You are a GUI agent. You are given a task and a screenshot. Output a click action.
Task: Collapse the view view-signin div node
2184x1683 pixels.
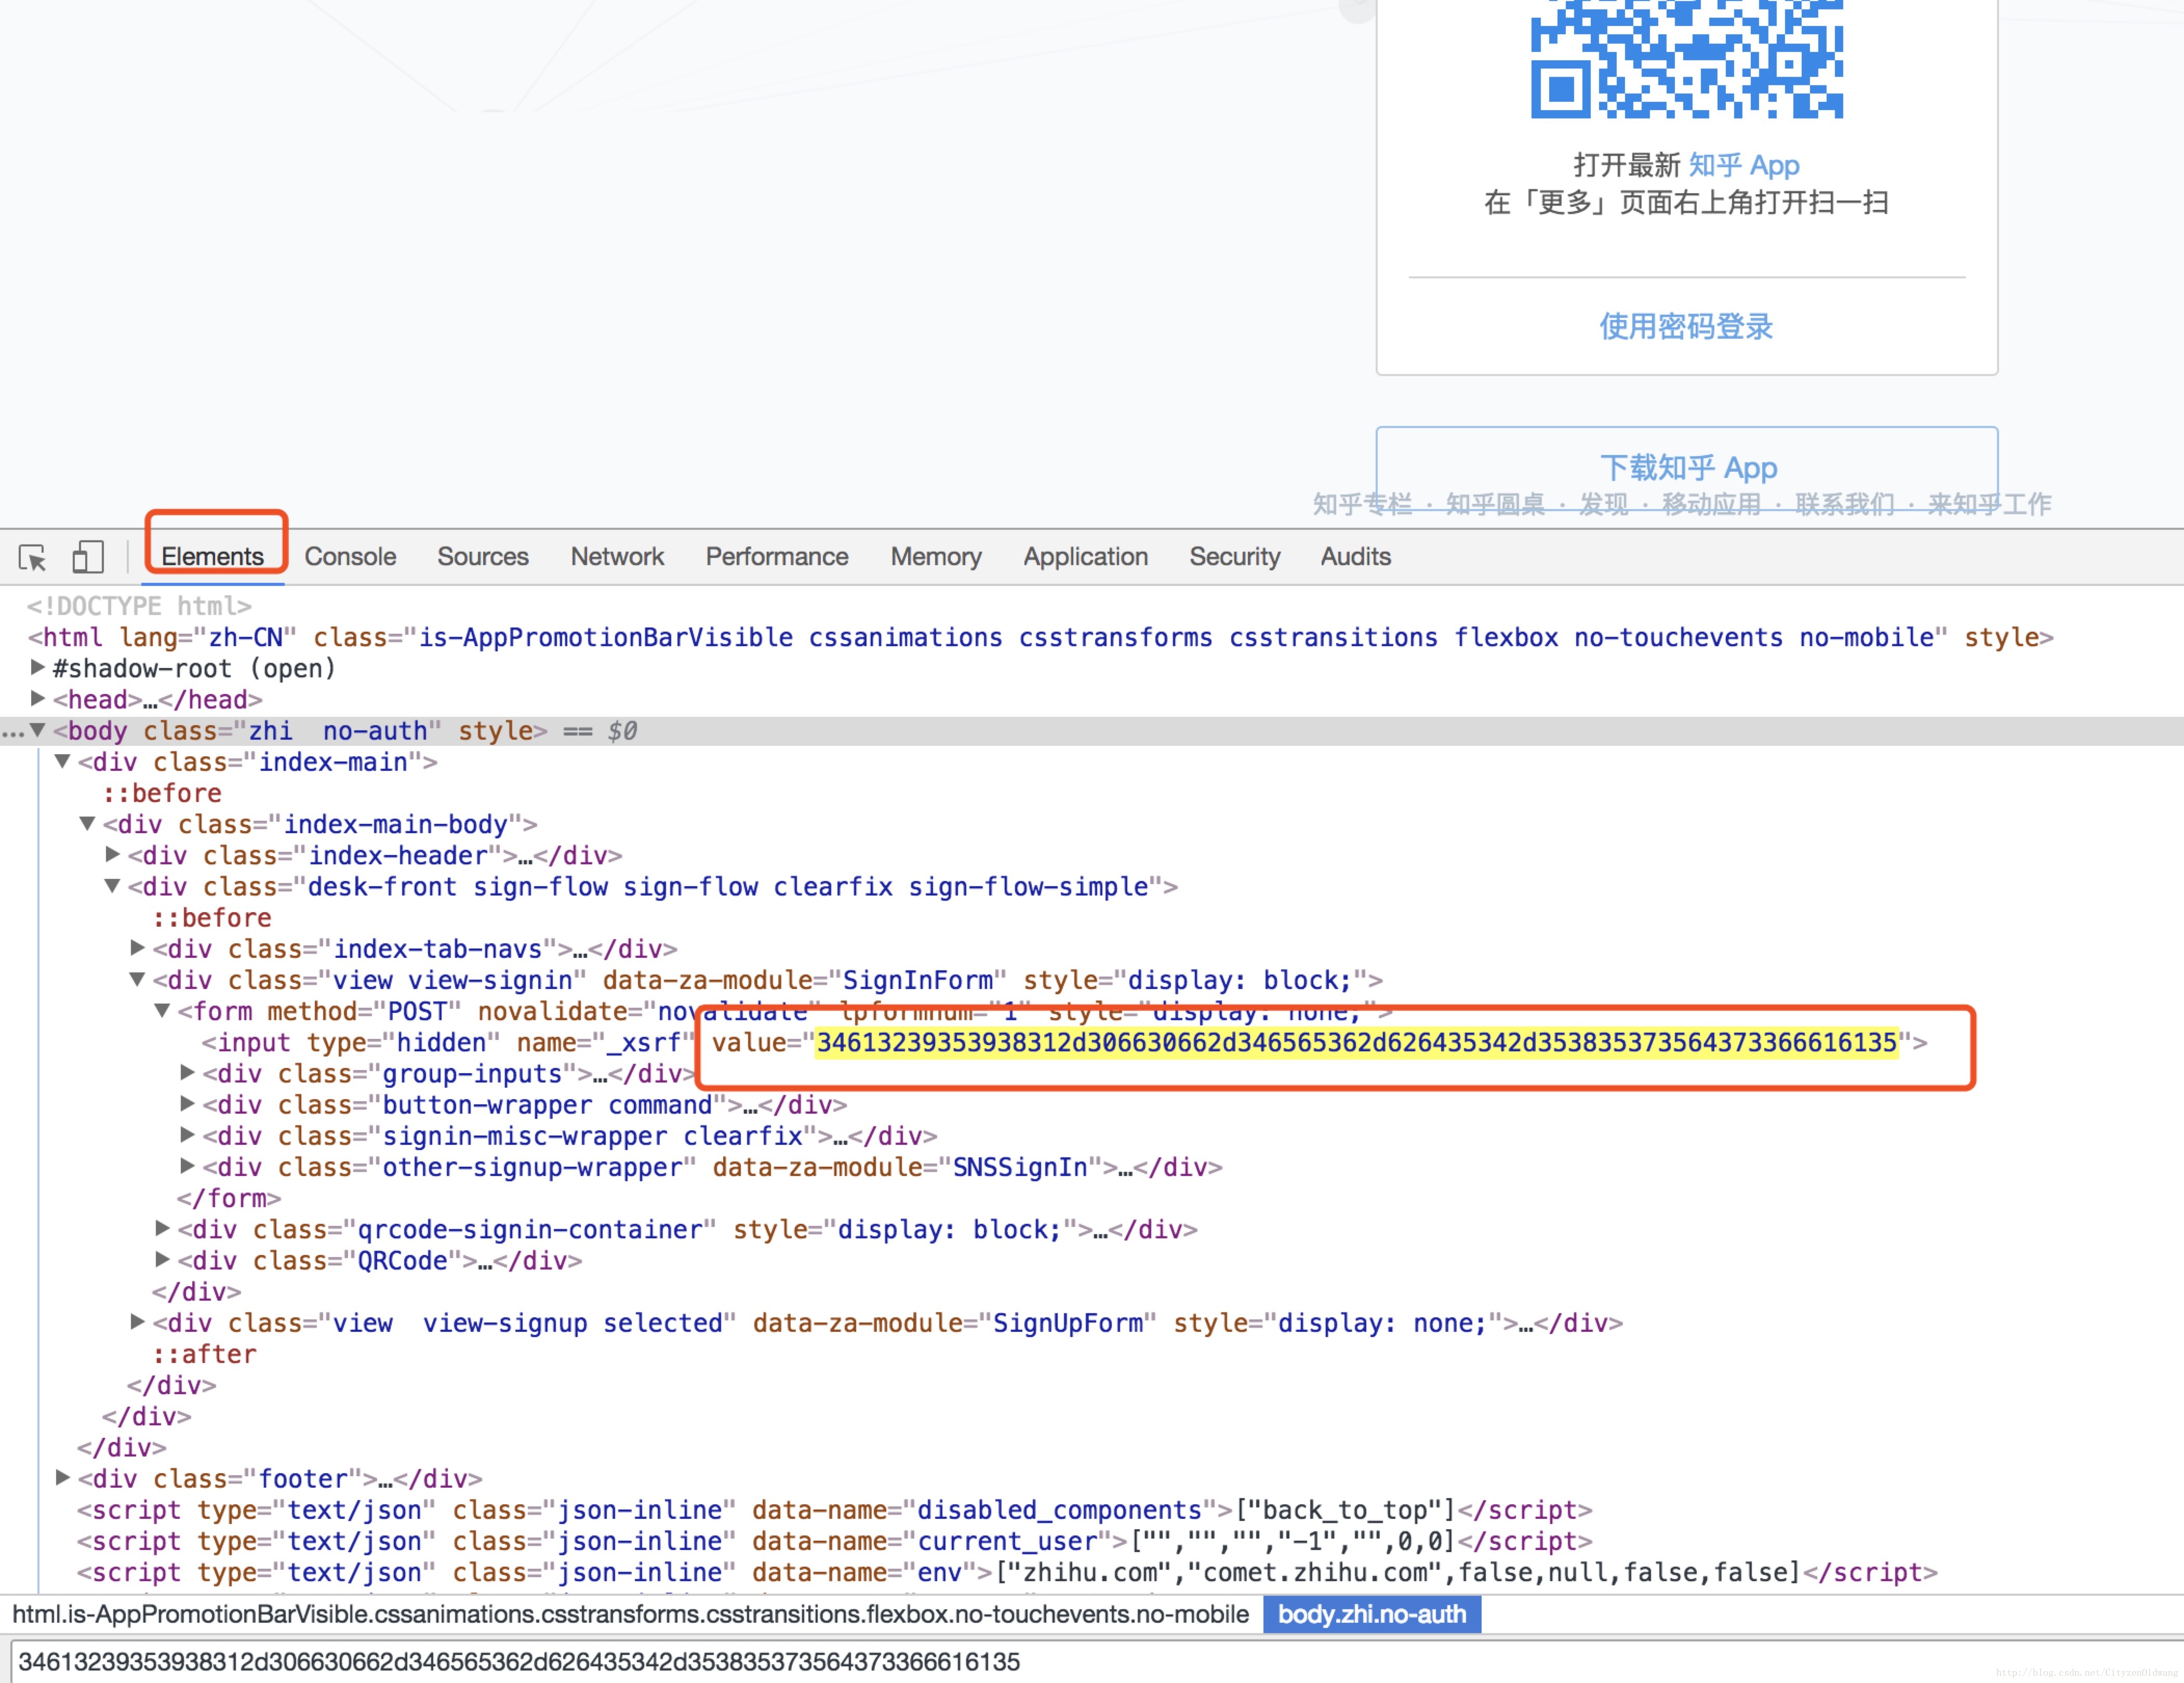coord(137,979)
